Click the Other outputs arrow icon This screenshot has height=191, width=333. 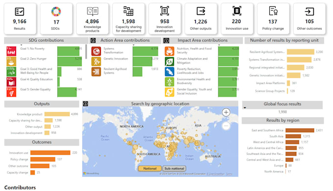click(201, 11)
